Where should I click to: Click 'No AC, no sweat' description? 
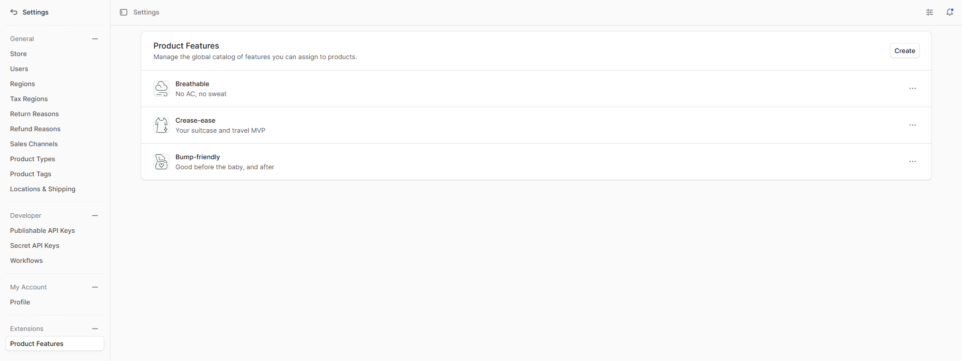(x=201, y=94)
